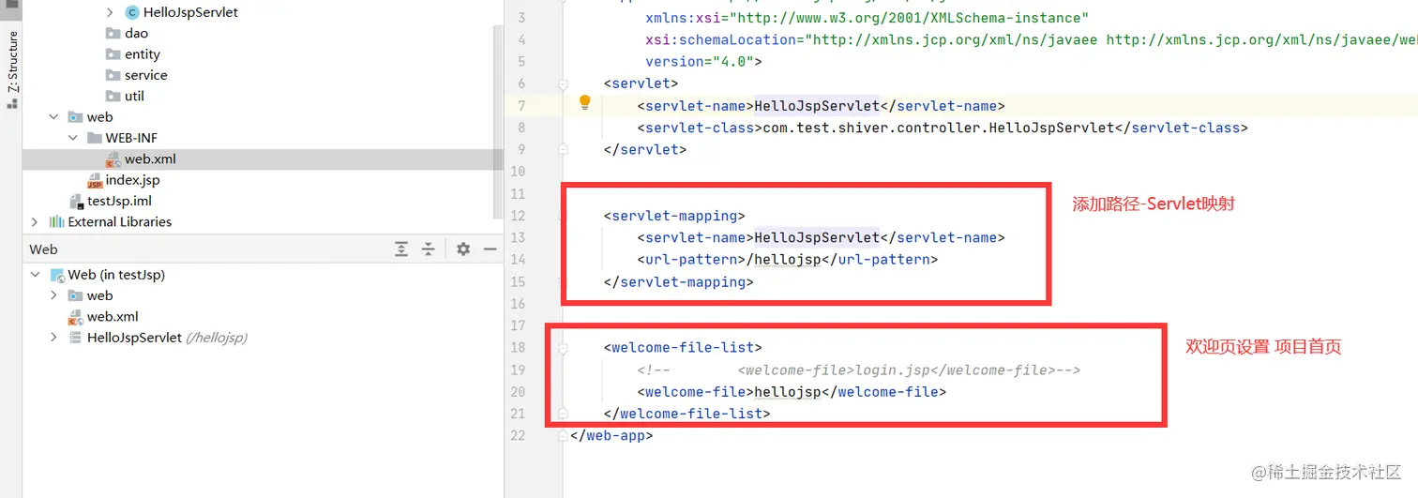This screenshot has width=1418, height=498.
Task: Click the HelloJspServlet class icon in project tree
Action: pyautogui.click(x=131, y=12)
